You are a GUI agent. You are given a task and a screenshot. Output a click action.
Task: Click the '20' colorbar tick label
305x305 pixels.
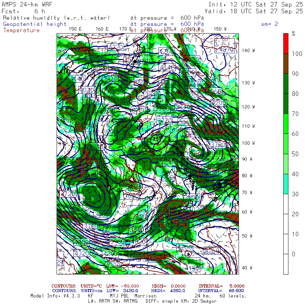point(295,214)
